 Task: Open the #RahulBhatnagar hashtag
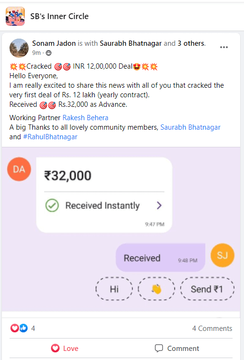point(50,137)
